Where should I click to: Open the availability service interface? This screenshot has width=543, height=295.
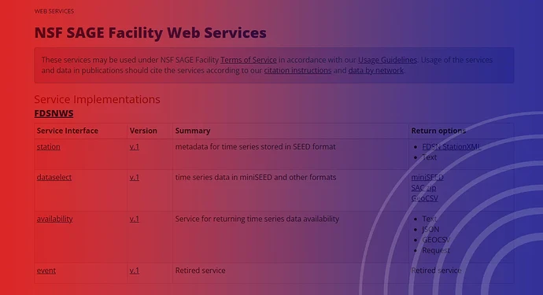(55, 219)
